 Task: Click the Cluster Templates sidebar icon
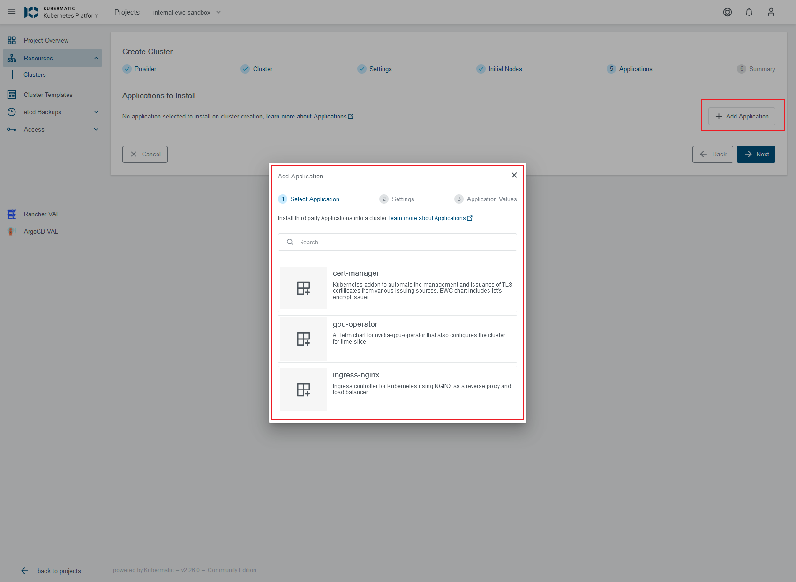[12, 95]
